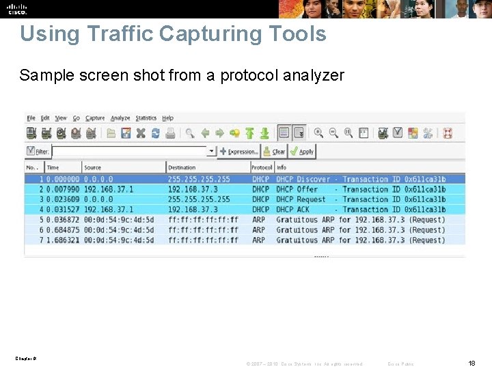Reload the capture file icon
The image size is (492, 369).
point(155,133)
